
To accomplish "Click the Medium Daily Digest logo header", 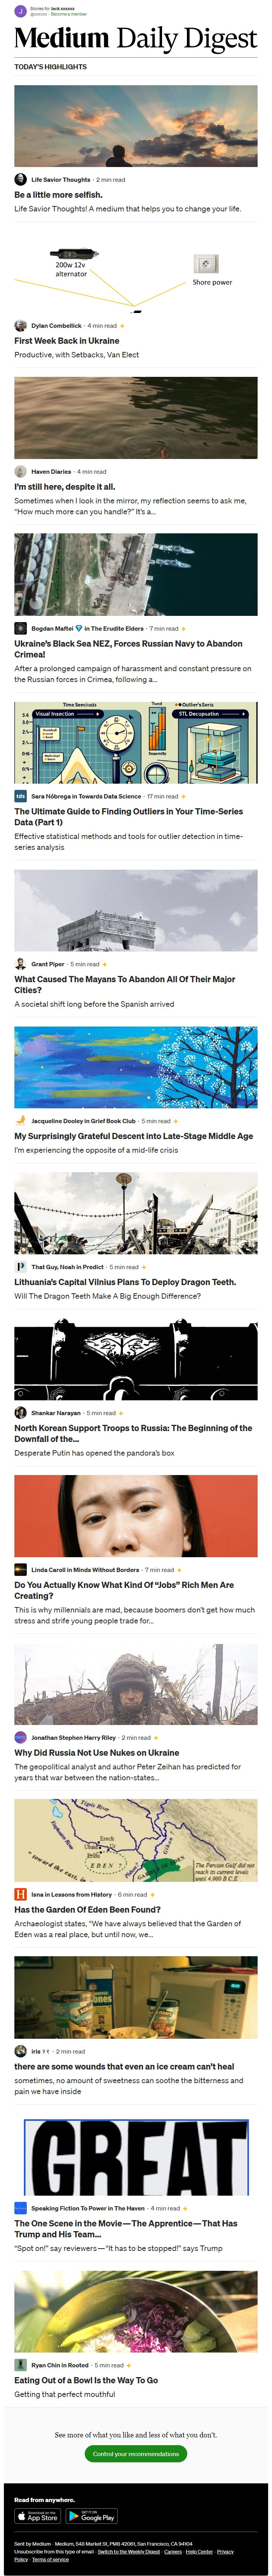I will (x=136, y=39).
